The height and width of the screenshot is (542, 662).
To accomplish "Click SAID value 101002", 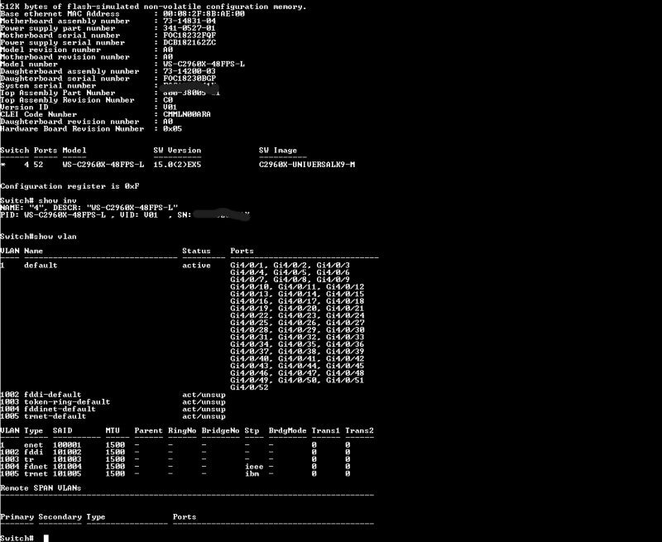I will [x=67, y=452].
